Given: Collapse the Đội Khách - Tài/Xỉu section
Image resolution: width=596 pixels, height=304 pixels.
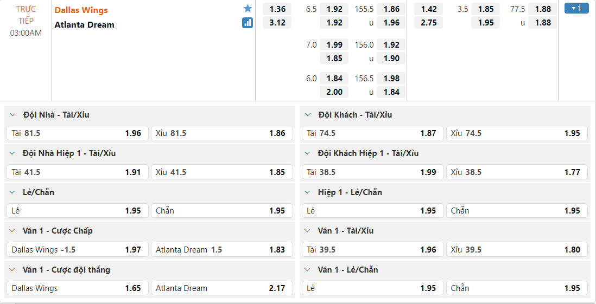Looking at the screenshot, I should point(308,115).
